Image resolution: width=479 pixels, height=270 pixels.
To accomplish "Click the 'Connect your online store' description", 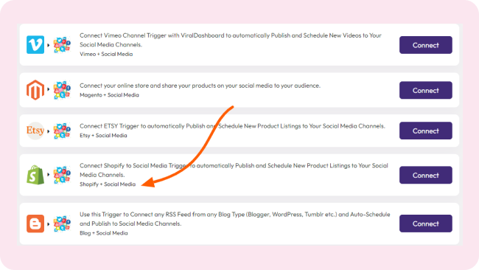I will tap(200, 86).
